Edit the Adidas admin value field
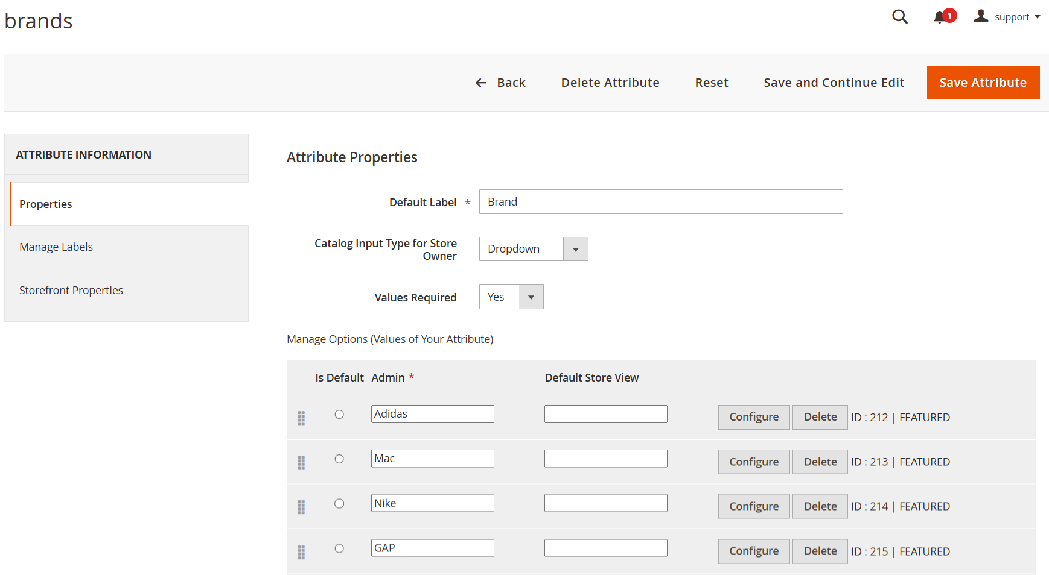This screenshot has width=1049, height=575. (433, 414)
